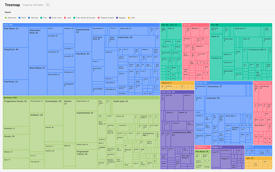The image size is (275, 172).
Task: Click the info icon beside the Treemap title
Action: click(x=48, y=5)
